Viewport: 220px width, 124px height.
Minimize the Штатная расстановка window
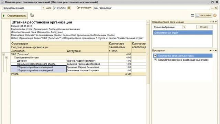click(x=208, y=2)
